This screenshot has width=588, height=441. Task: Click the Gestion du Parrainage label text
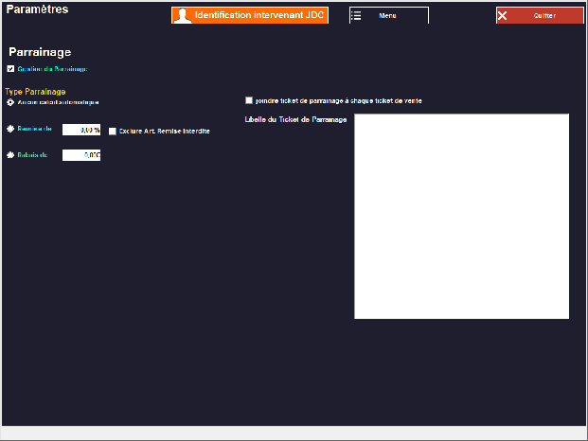point(52,69)
